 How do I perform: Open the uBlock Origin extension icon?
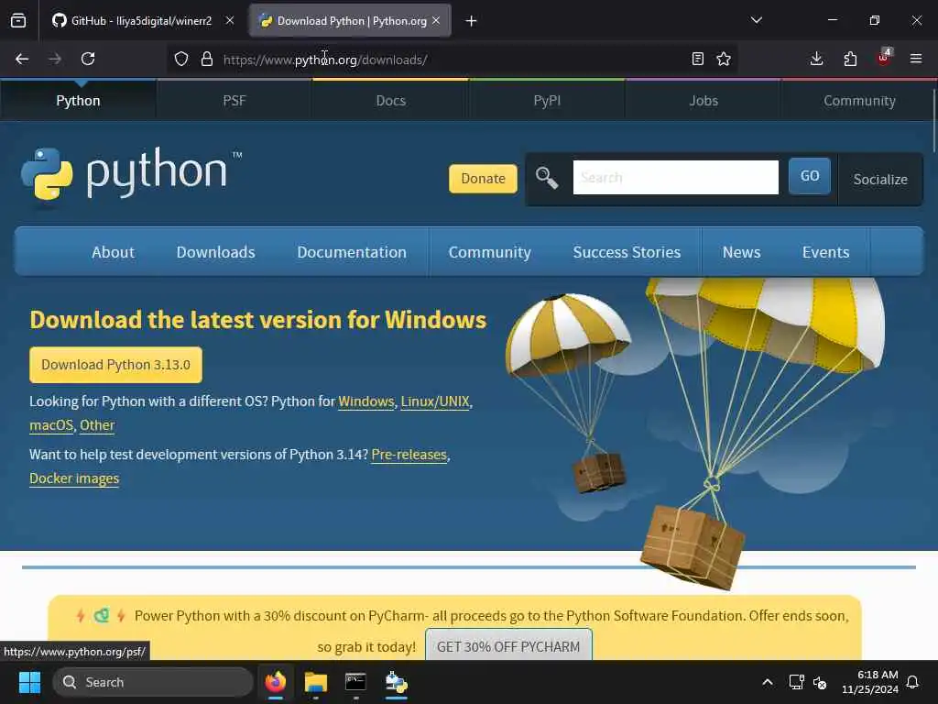coord(884,58)
